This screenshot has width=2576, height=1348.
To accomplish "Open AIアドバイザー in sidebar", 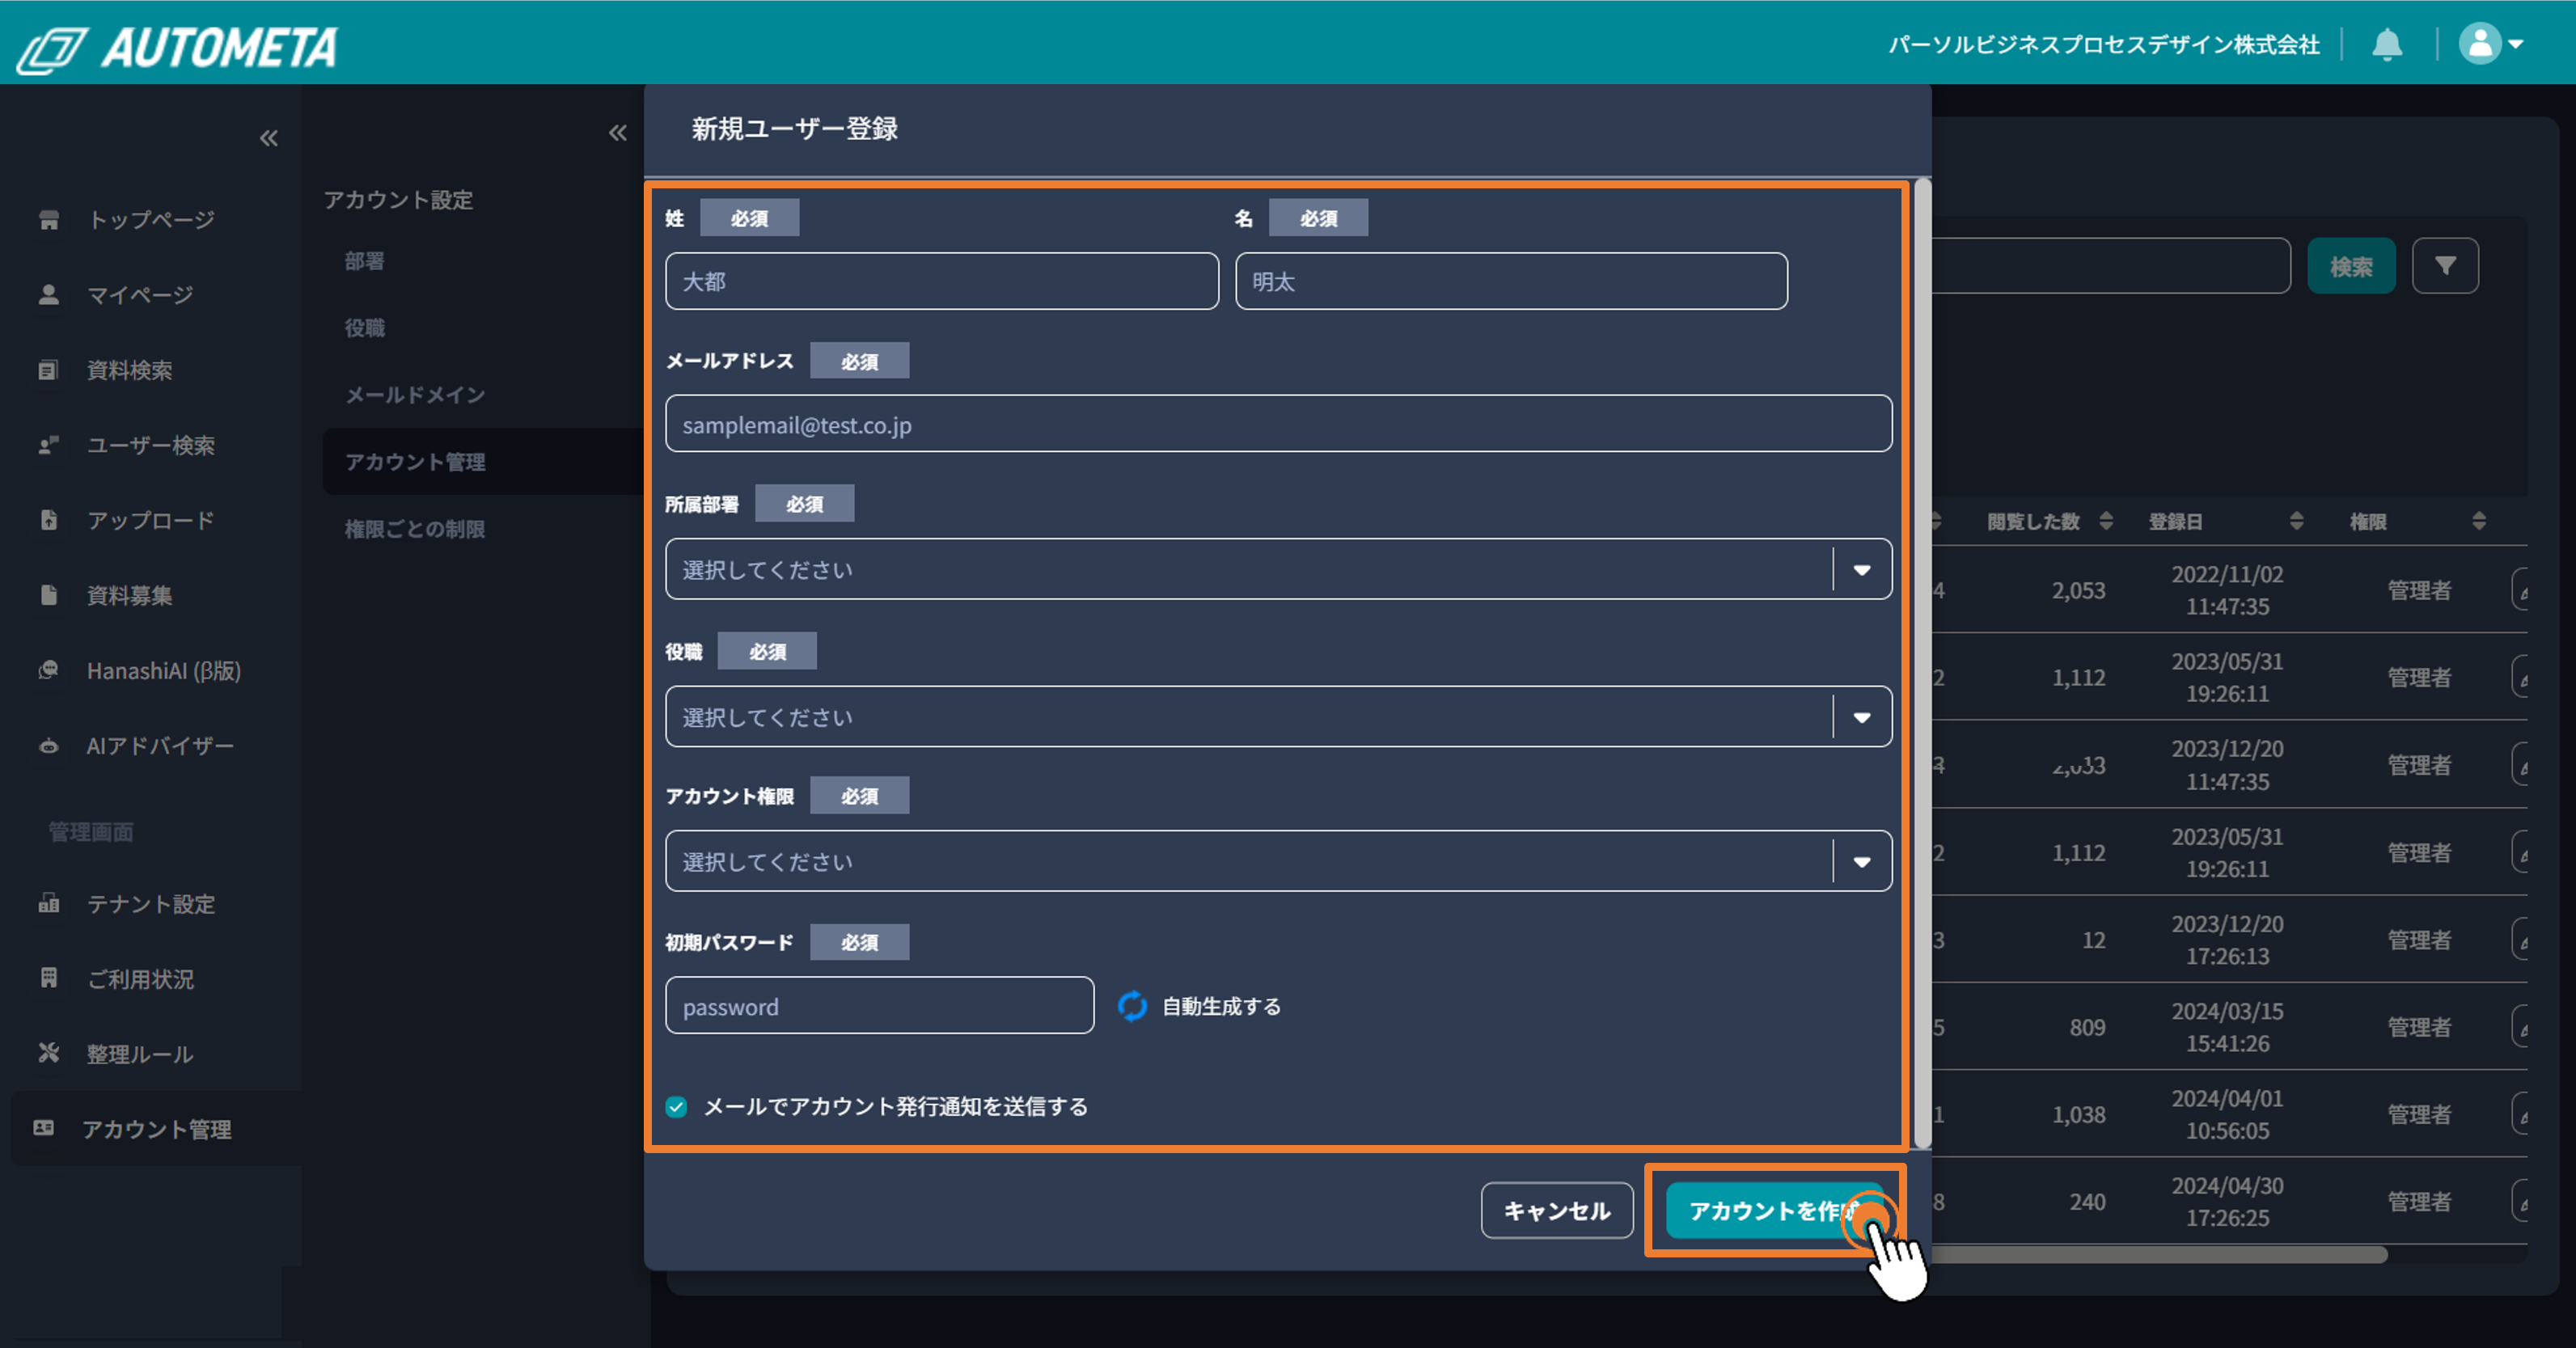I will [x=160, y=746].
